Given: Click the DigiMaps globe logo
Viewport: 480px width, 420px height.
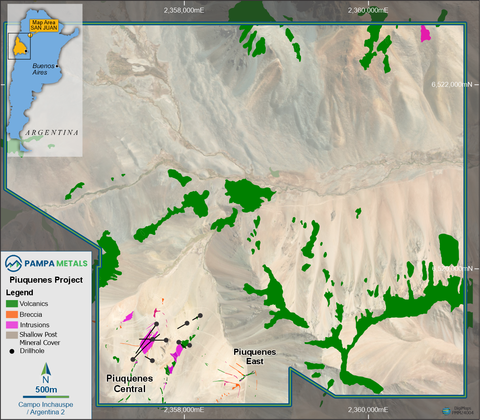Looking at the screenshot, I should pos(446,411).
